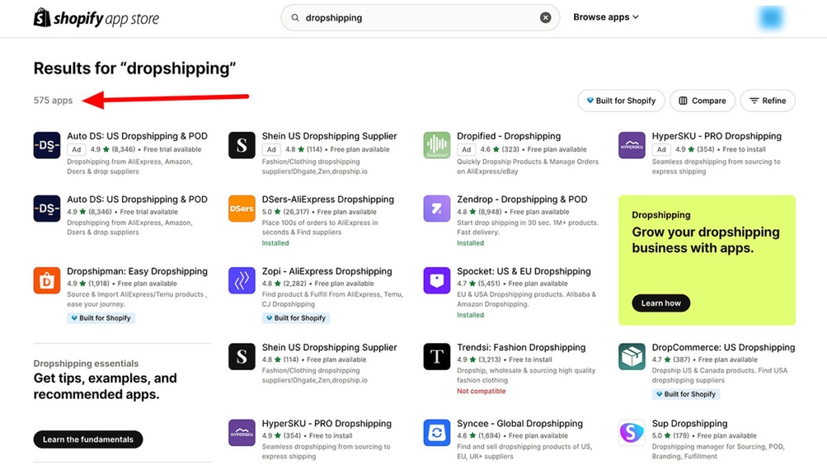This screenshot has width=827, height=474.
Task: Click the Learn how button
Action: 660,303
